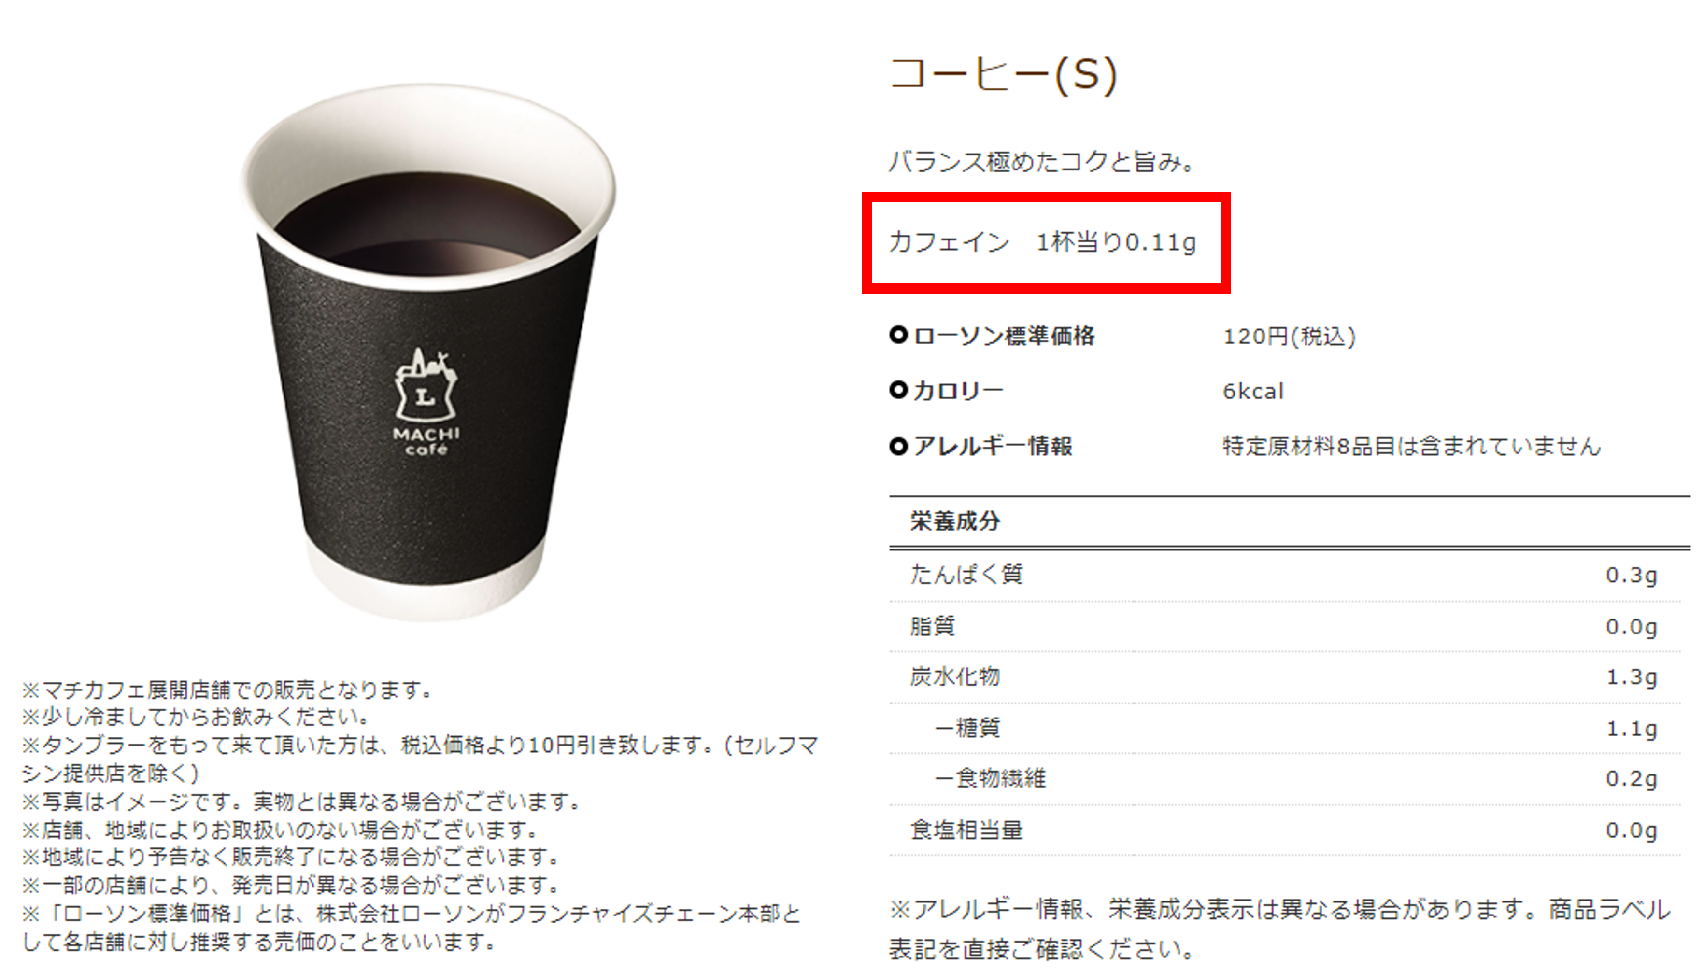The height and width of the screenshot is (971, 1704).
Task: Select the ー糖質 sub-row
Action: (x=1285, y=728)
